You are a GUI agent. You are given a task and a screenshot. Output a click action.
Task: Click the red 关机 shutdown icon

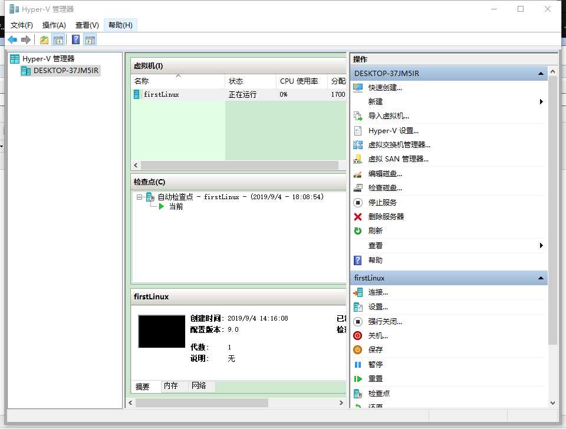pos(358,336)
